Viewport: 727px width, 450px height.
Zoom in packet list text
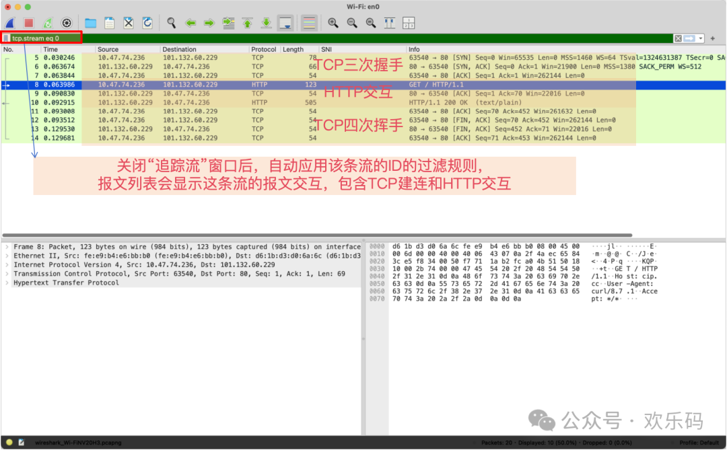(x=333, y=23)
